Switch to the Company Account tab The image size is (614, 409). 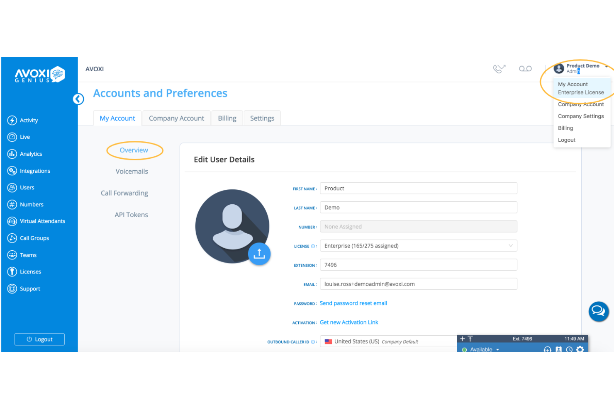[x=176, y=118]
